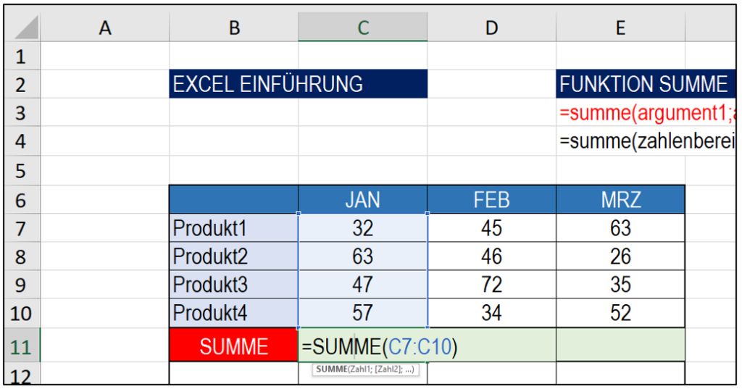Click the EXCEL EINFÜHRUNG title cell
Screen dimensions: 742x389
point(298,84)
